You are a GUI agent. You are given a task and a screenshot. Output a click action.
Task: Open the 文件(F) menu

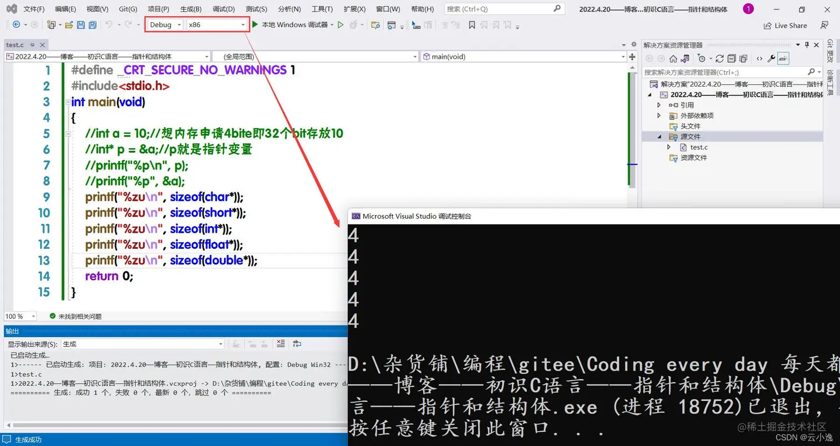(34, 9)
